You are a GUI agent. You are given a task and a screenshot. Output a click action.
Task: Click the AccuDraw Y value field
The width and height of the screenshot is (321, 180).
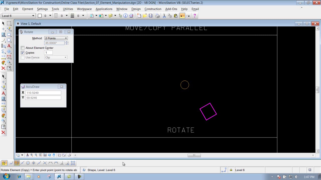pos(43,98)
